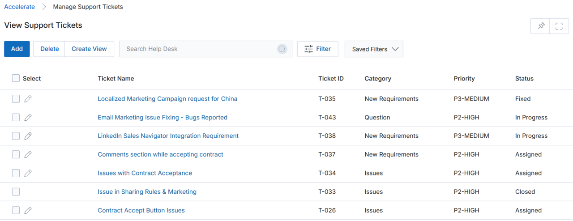
Task: Open Comments section while accepting contract
Action: [x=160, y=155]
